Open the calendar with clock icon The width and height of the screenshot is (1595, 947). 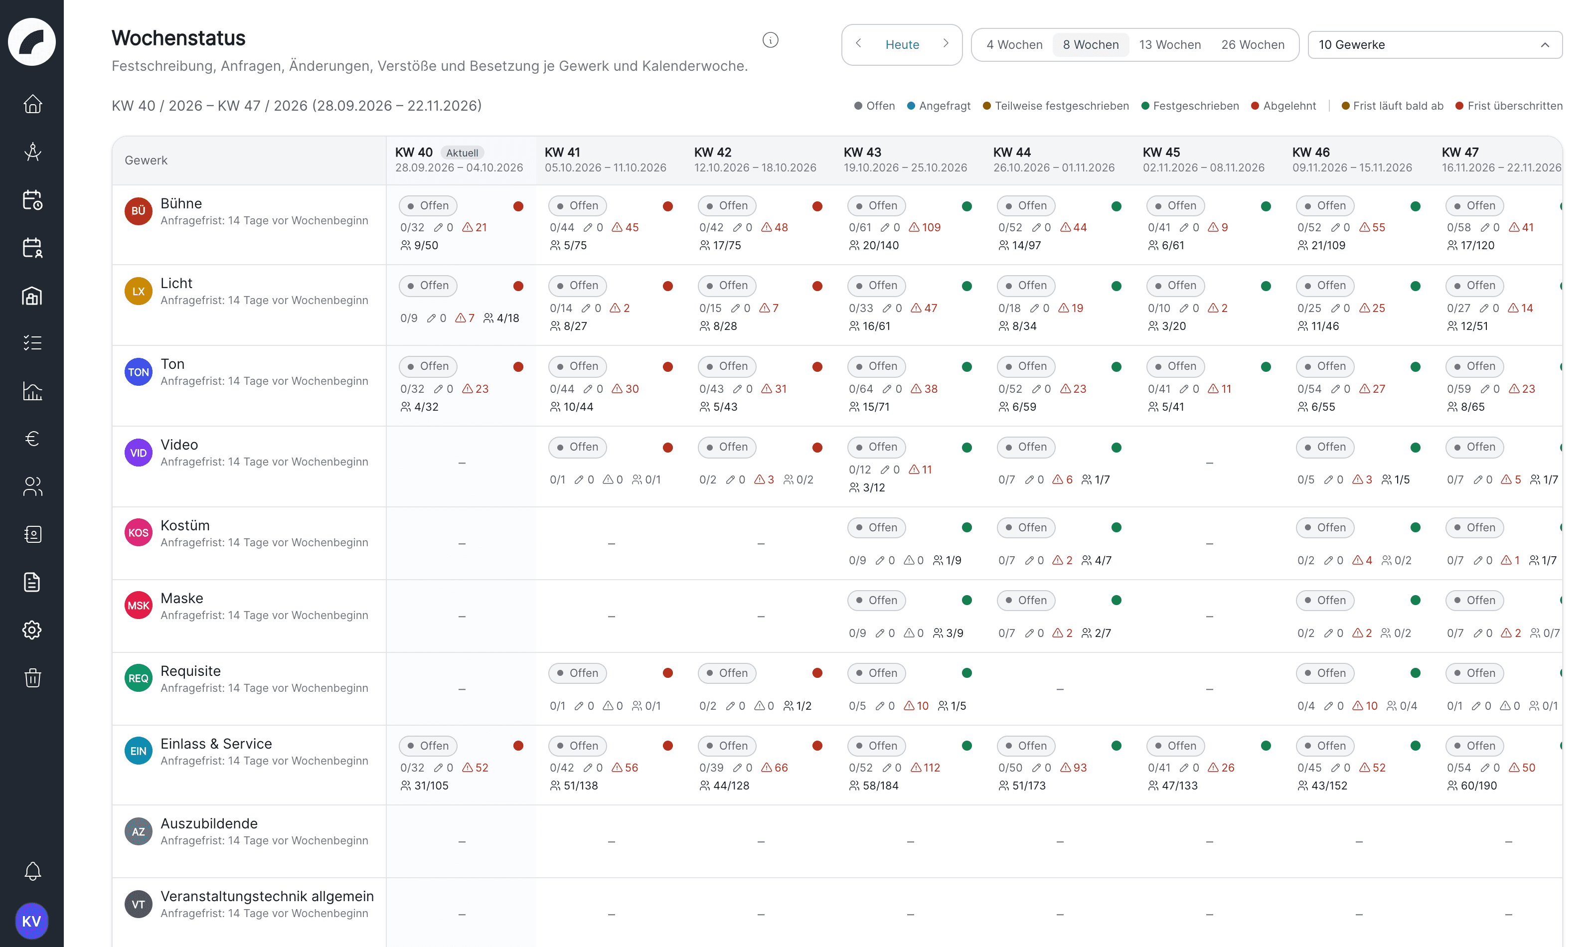(32, 199)
